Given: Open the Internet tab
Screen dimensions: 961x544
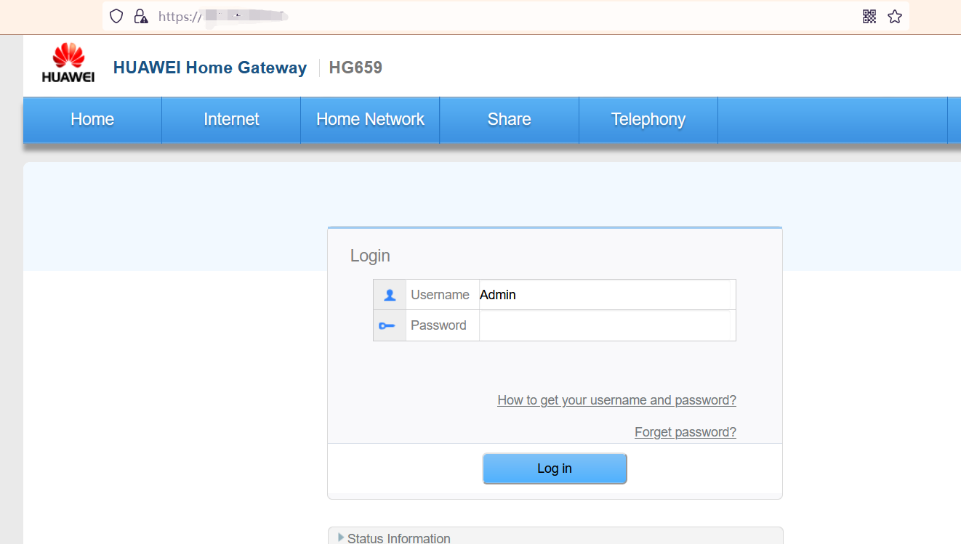Looking at the screenshot, I should (x=231, y=119).
